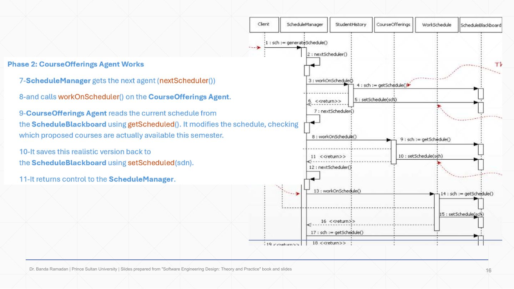The width and height of the screenshot is (514, 289).
Task: Click the return label numbered 6
Action: tap(325, 101)
